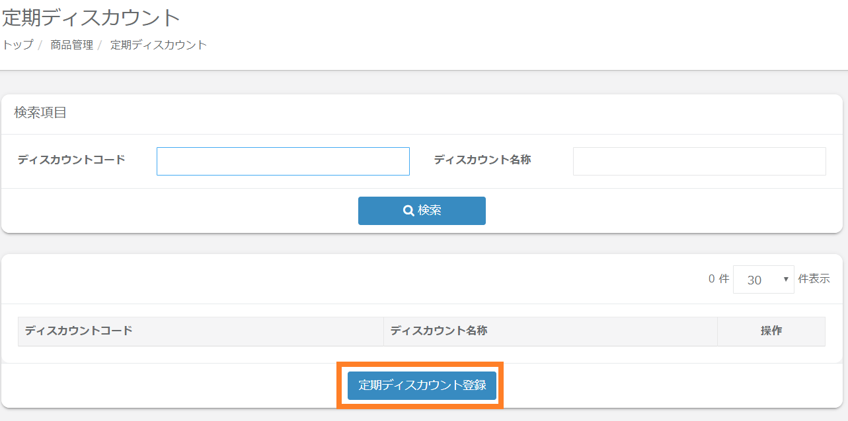The width and height of the screenshot is (848, 421).
Task: Focus the ディスカウントコード search input
Action: click(x=283, y=161)
